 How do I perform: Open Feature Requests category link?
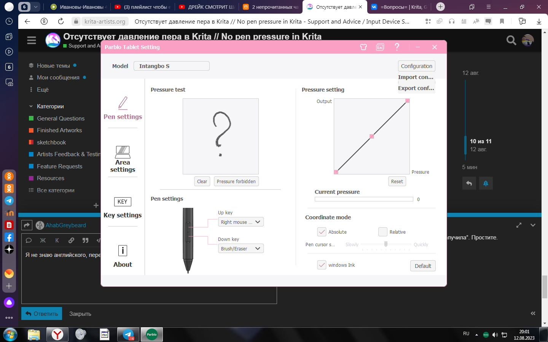click(x=59, y=166)
